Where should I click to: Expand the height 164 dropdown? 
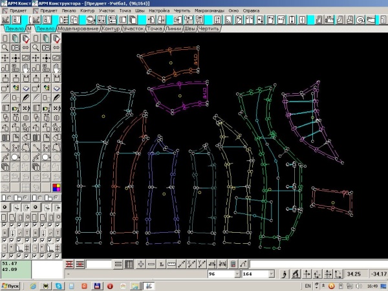(x=272, y=274)
